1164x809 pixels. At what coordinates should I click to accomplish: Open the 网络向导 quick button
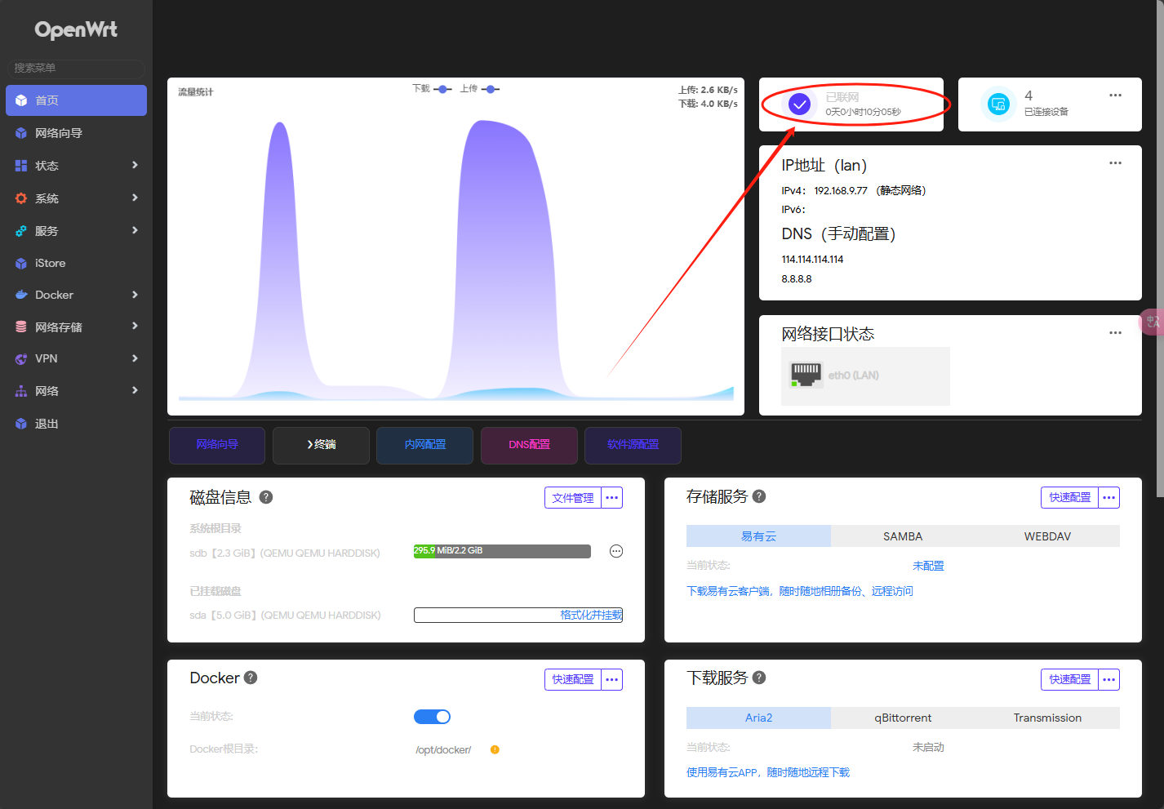pos(217,445)
